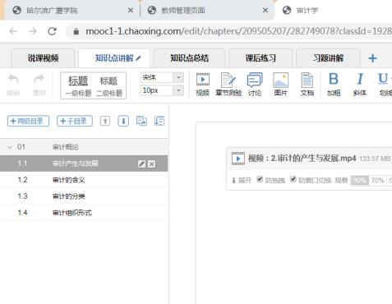Select chapter 1.3 审计的分类
Image resolution: width=392 pixels, height=304 pixels.
point(84,196)
